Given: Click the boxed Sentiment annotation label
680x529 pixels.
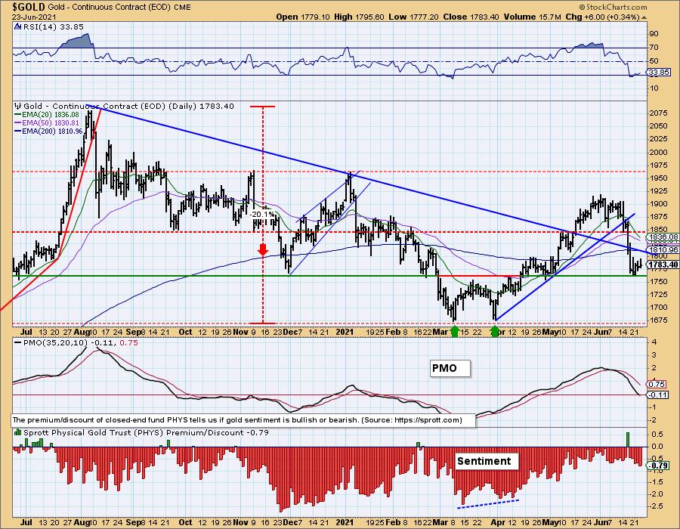Looking at the screenshot, I should pyautogui.click(x=487, y=461).
